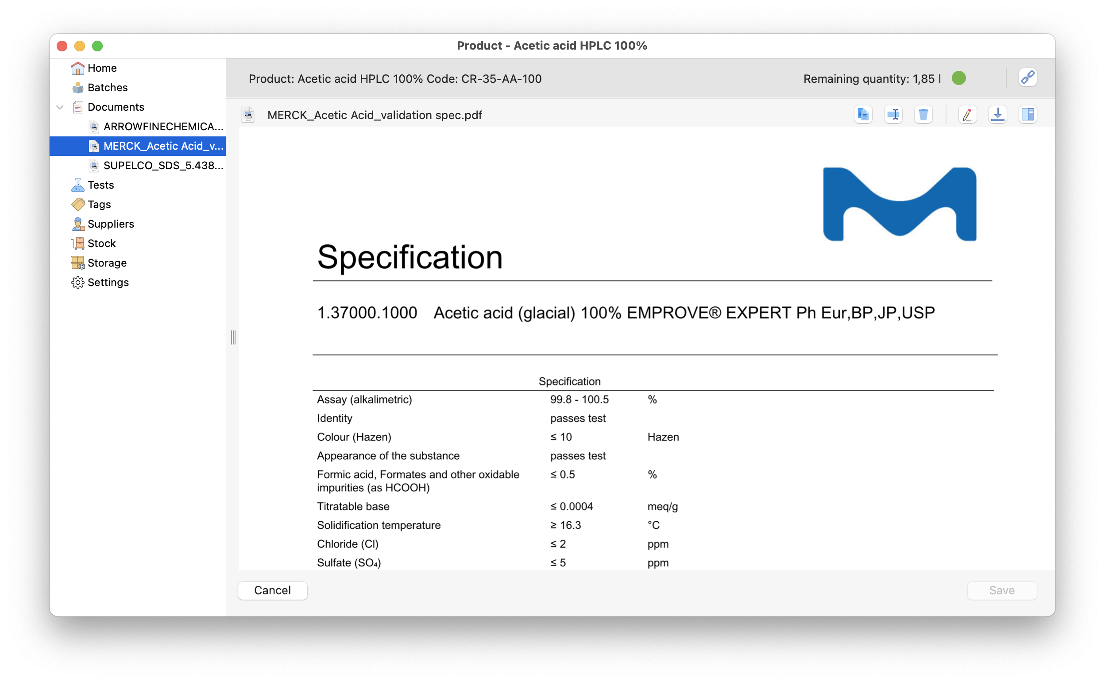
Task: Click the duplicate document icon
Action: click(863, 115)
